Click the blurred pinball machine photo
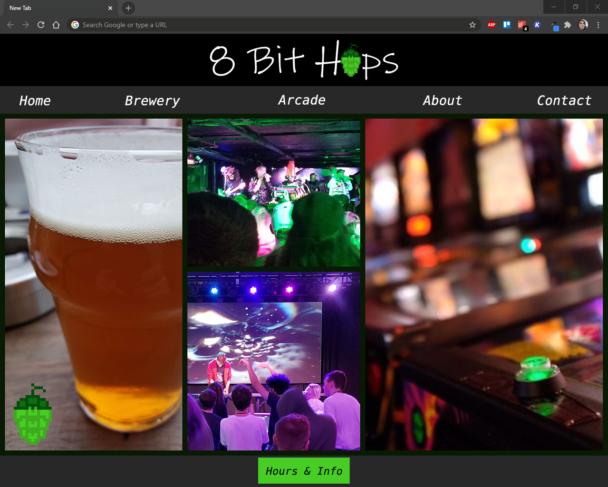This screenshot has height=487, width=608. (x=483, y=284)
